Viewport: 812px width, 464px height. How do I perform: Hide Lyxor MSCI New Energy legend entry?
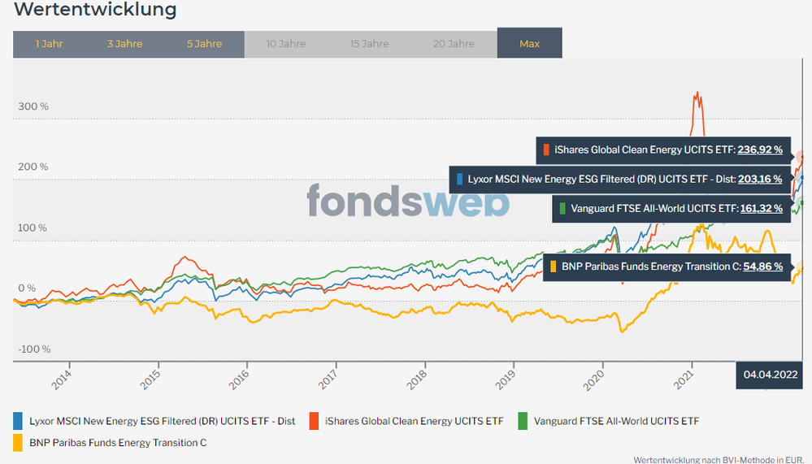[x=162, y=421]
